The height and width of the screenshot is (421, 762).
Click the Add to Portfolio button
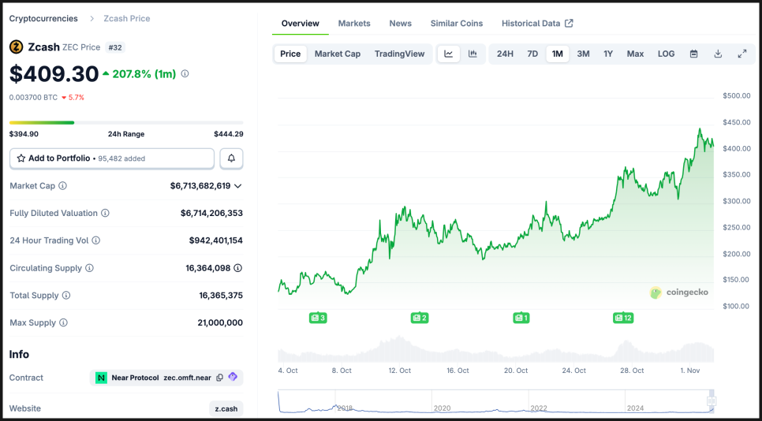tap(111, 158)
